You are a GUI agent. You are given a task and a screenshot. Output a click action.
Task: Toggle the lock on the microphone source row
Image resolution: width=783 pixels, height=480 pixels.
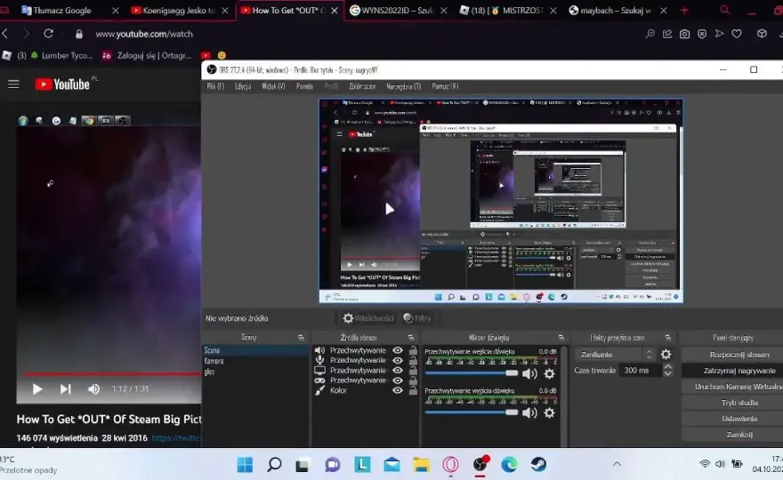pos(413,360)
